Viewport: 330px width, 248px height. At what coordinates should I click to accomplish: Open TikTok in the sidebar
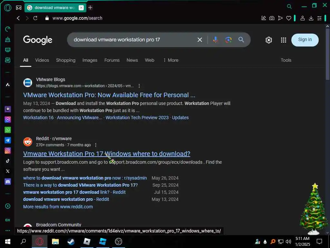tap(8, 161)
